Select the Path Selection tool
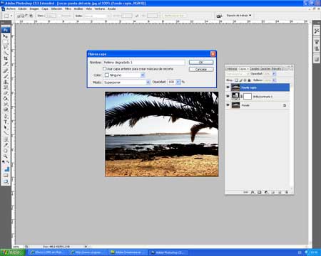The width and height of the screenshot is (321, 256). pos(6,128)
